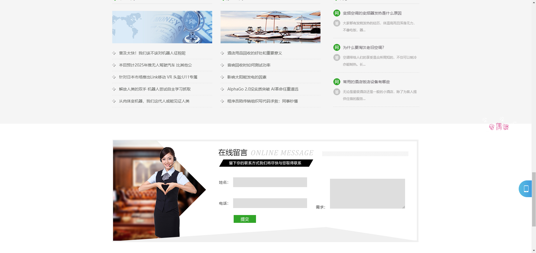The width and height of the screenshot is (536, 253).
Task: Click diamond bullet beside AlphaGo 2.0 article
Action: click(x=222, y=89)
